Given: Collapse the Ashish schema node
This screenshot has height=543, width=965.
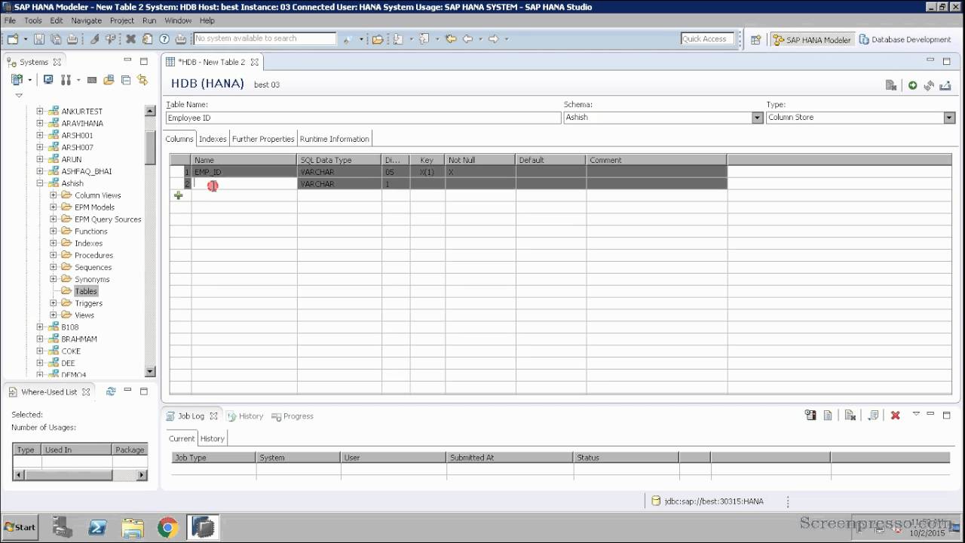Looking at the screenshot, I should click(40, 183).
